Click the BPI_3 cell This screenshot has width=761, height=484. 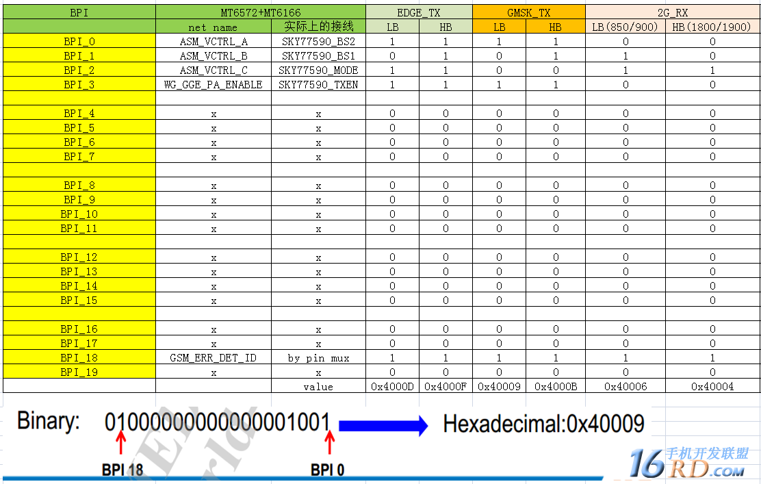(x=79, y=84)
